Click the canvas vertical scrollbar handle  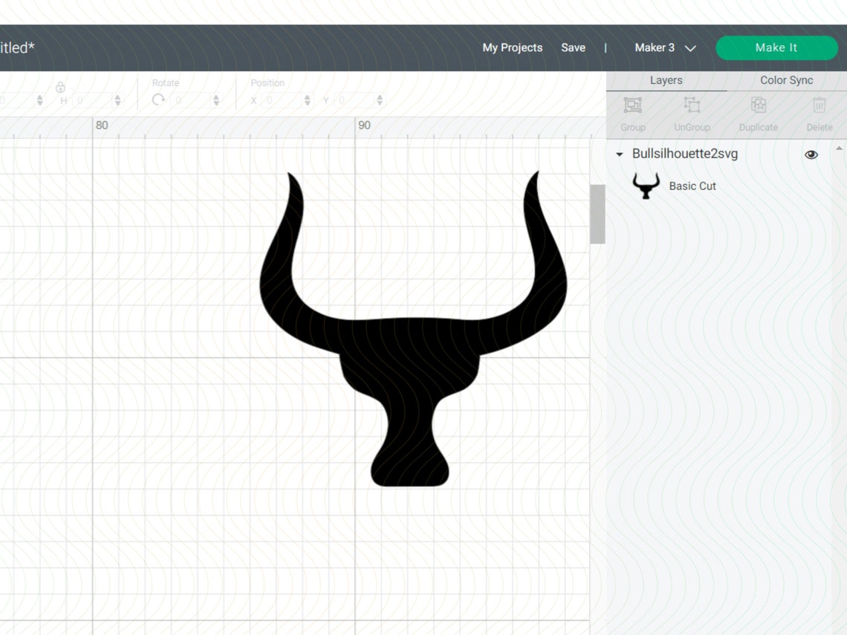pos(597,214)
